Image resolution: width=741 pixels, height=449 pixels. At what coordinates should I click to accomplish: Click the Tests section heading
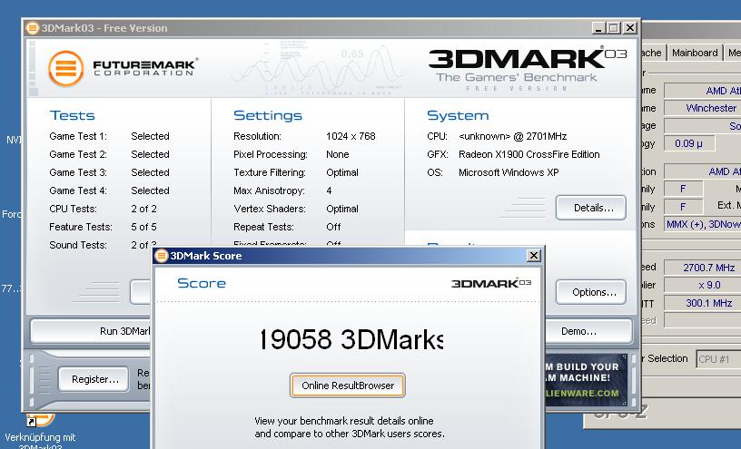coord(73,115)
